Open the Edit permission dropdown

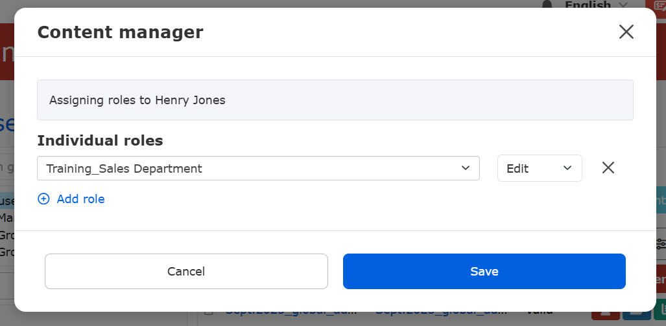(x=539, y=168)
